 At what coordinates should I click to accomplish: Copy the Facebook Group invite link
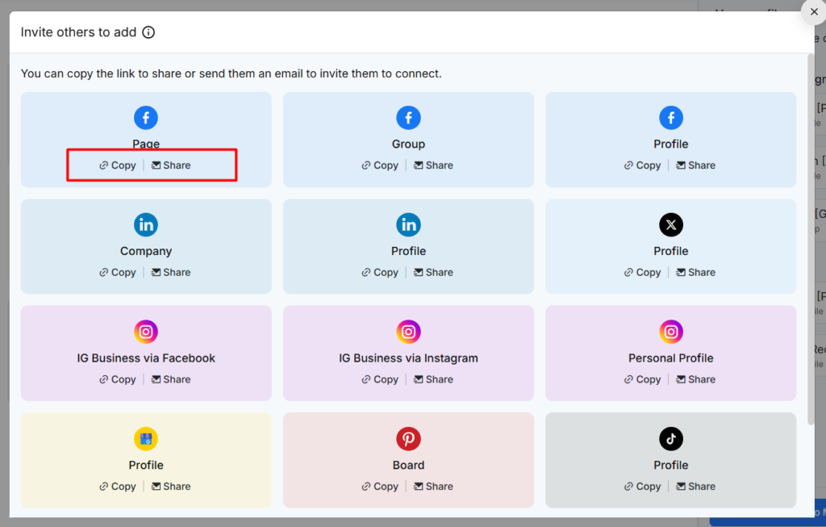(x=380, y=165)
